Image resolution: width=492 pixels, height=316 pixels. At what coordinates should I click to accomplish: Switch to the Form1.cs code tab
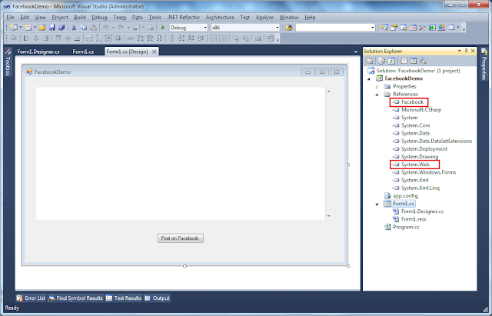click(x=83, y=52)
